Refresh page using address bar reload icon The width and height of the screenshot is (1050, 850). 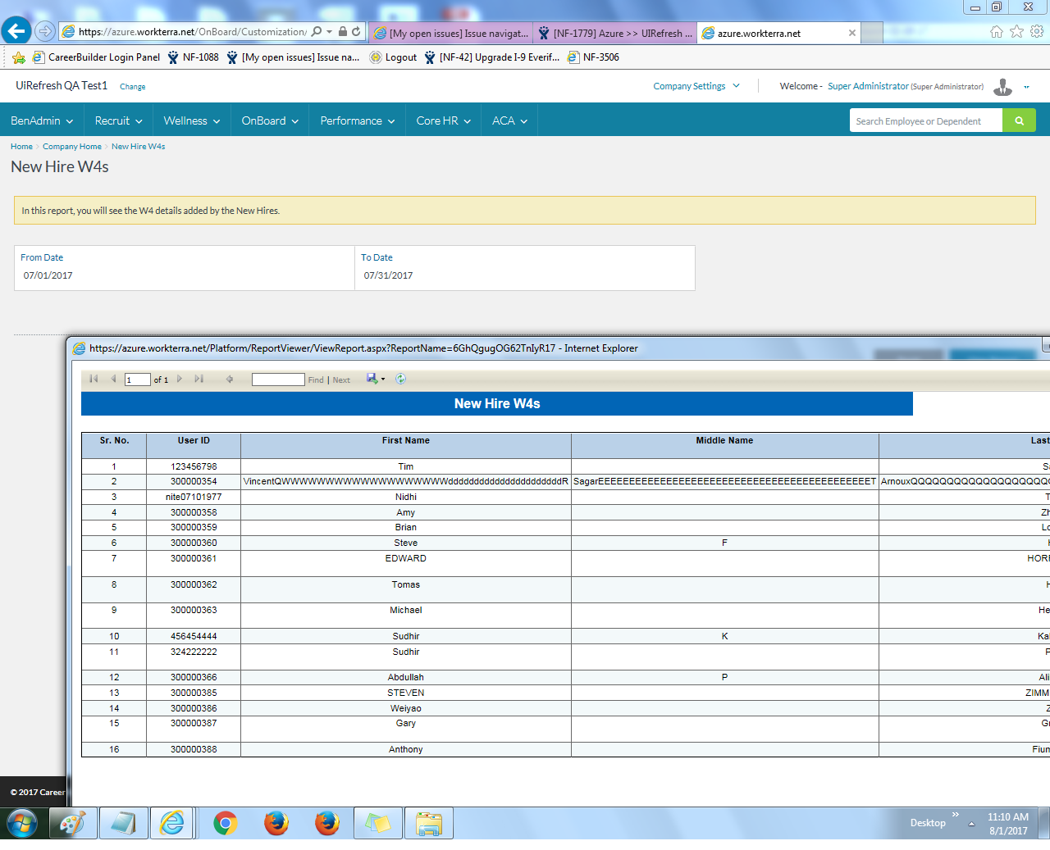tap(356, 32)
